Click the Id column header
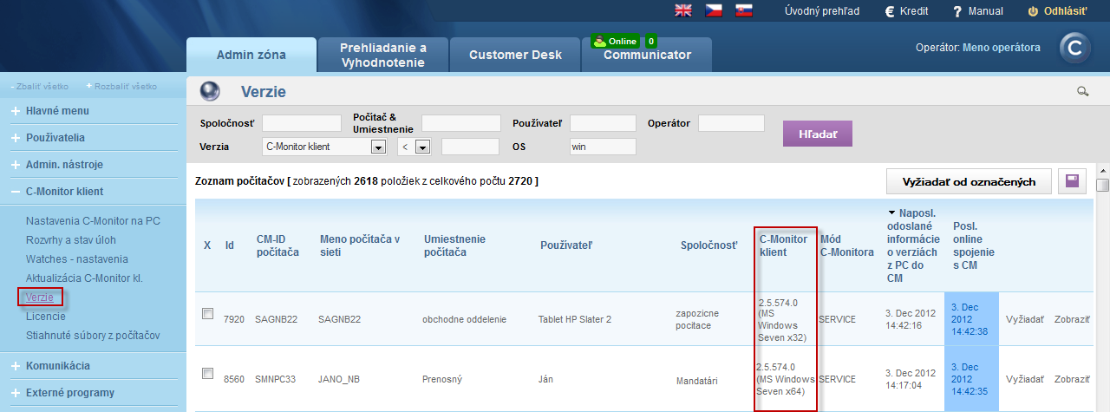The image size is (1110, 412). pyautogui.click(x=230, y=245)
